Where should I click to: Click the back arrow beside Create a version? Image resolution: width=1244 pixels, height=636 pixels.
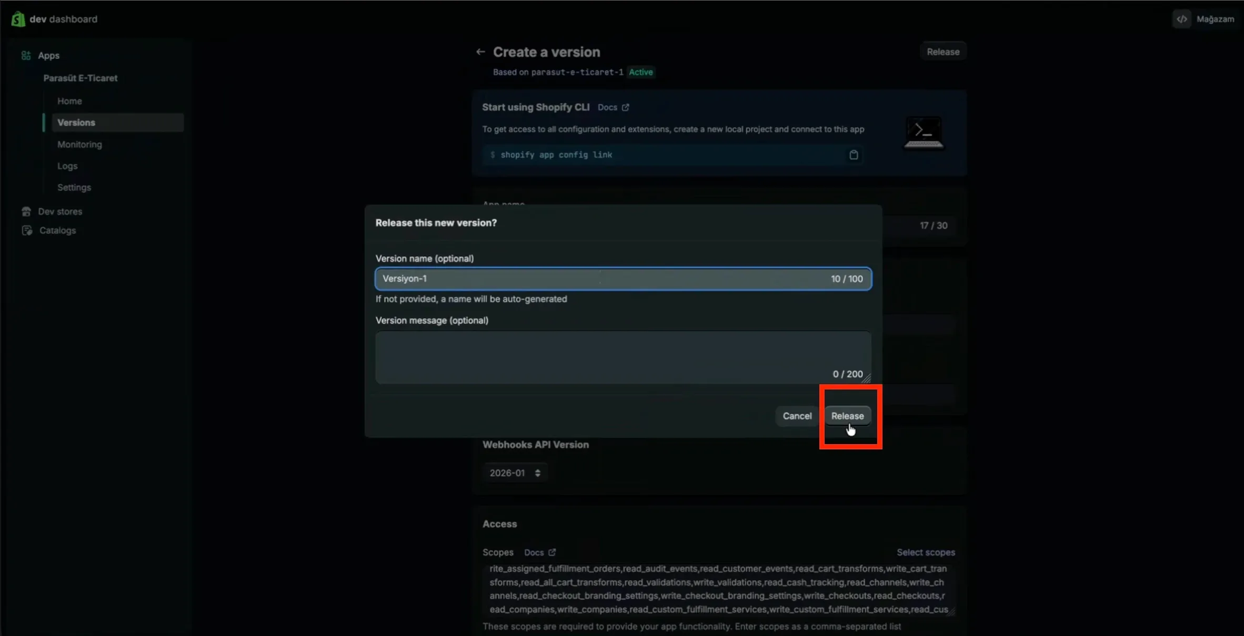(x=480, y=52)
